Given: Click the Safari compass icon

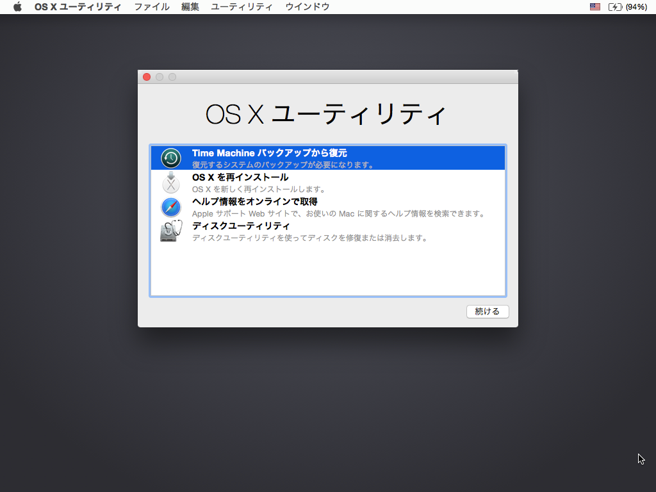Looking at the screenshot, I should 170,207.
